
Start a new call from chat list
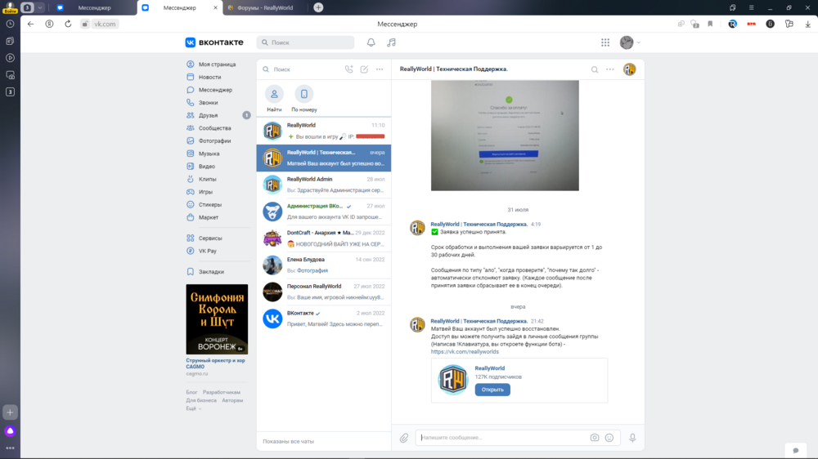[349, 69]
